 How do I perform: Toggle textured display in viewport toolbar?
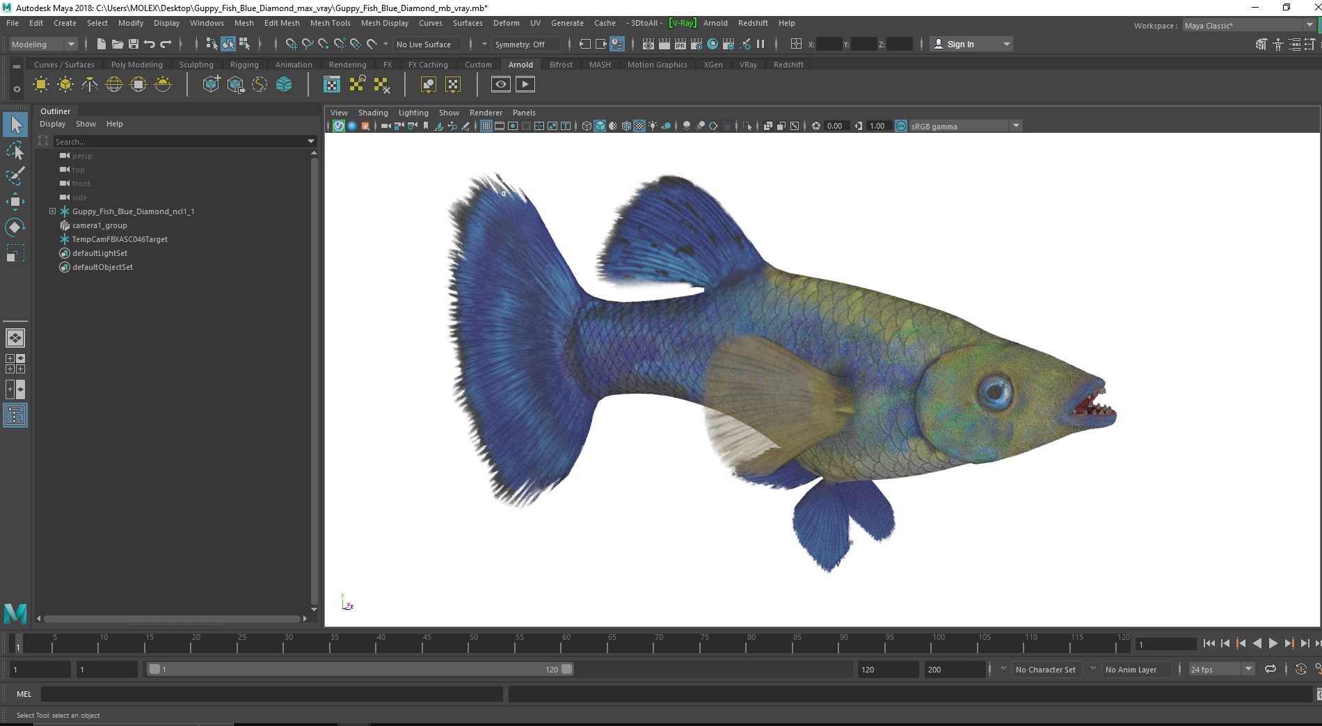click(639, 126)
